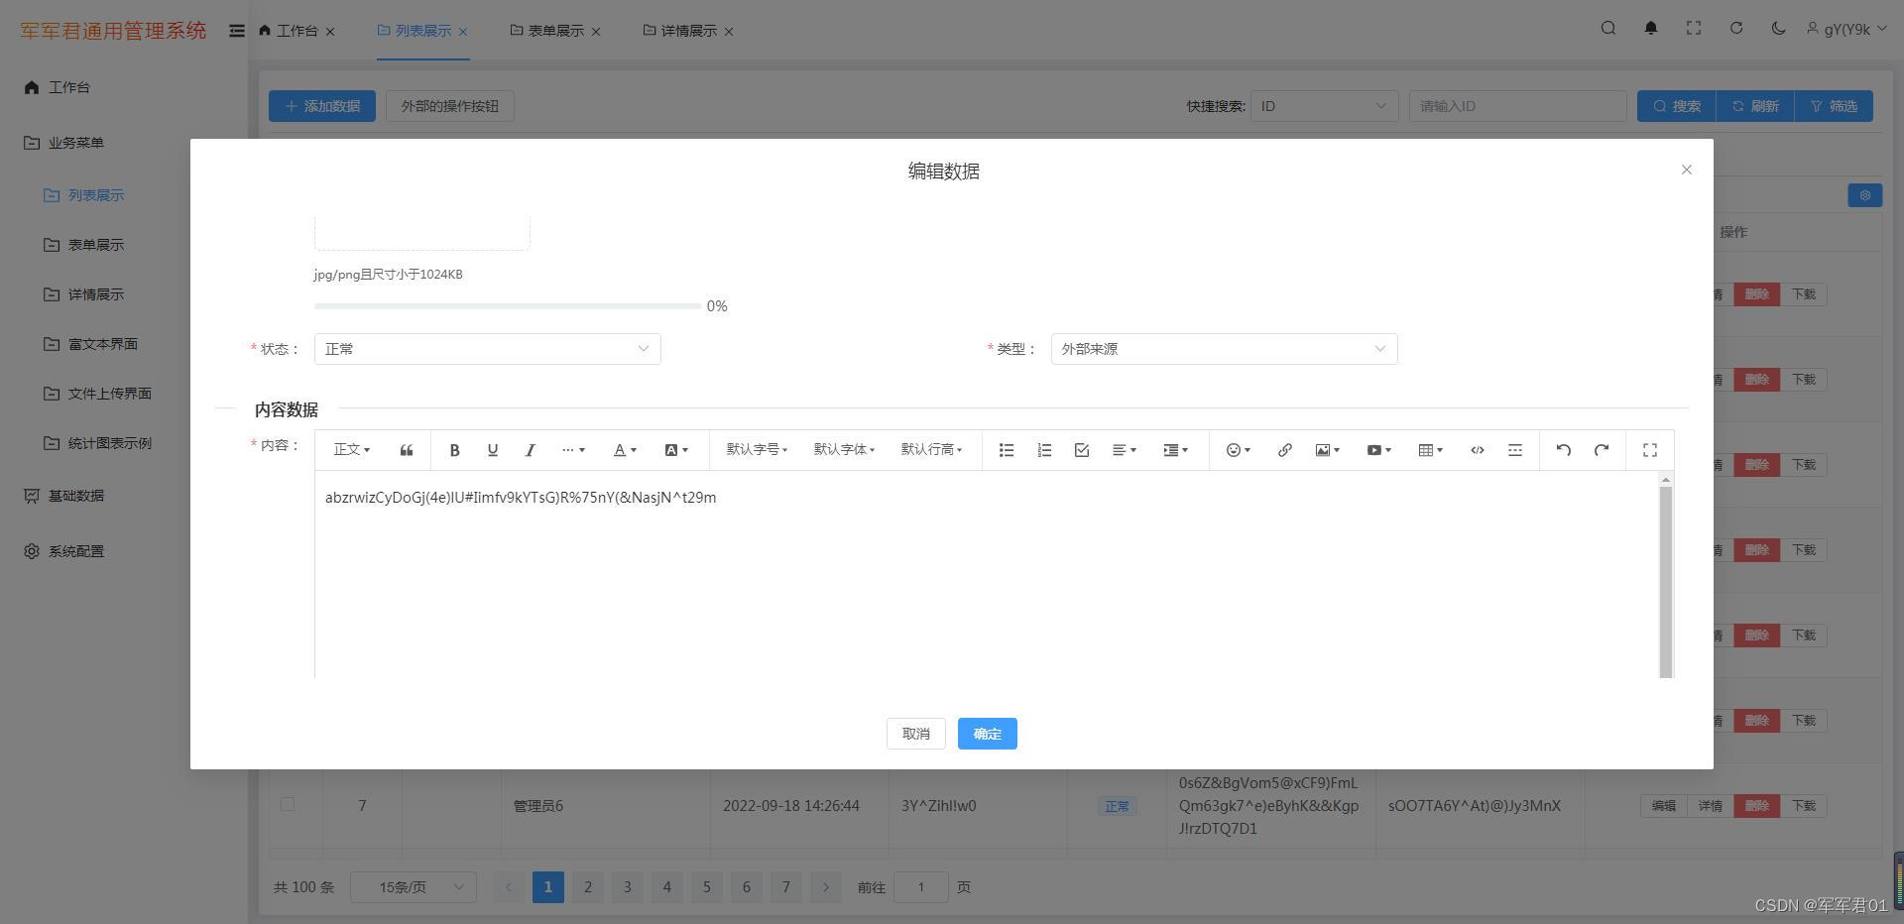The width and height of the screenshot is (1904, 924).
Task: Insert an ordered numbered list
Action: tap(1043, 450)
